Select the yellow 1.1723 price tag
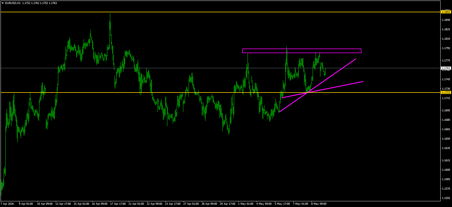This screenshot has height=207, width=452. click(446, 93)
